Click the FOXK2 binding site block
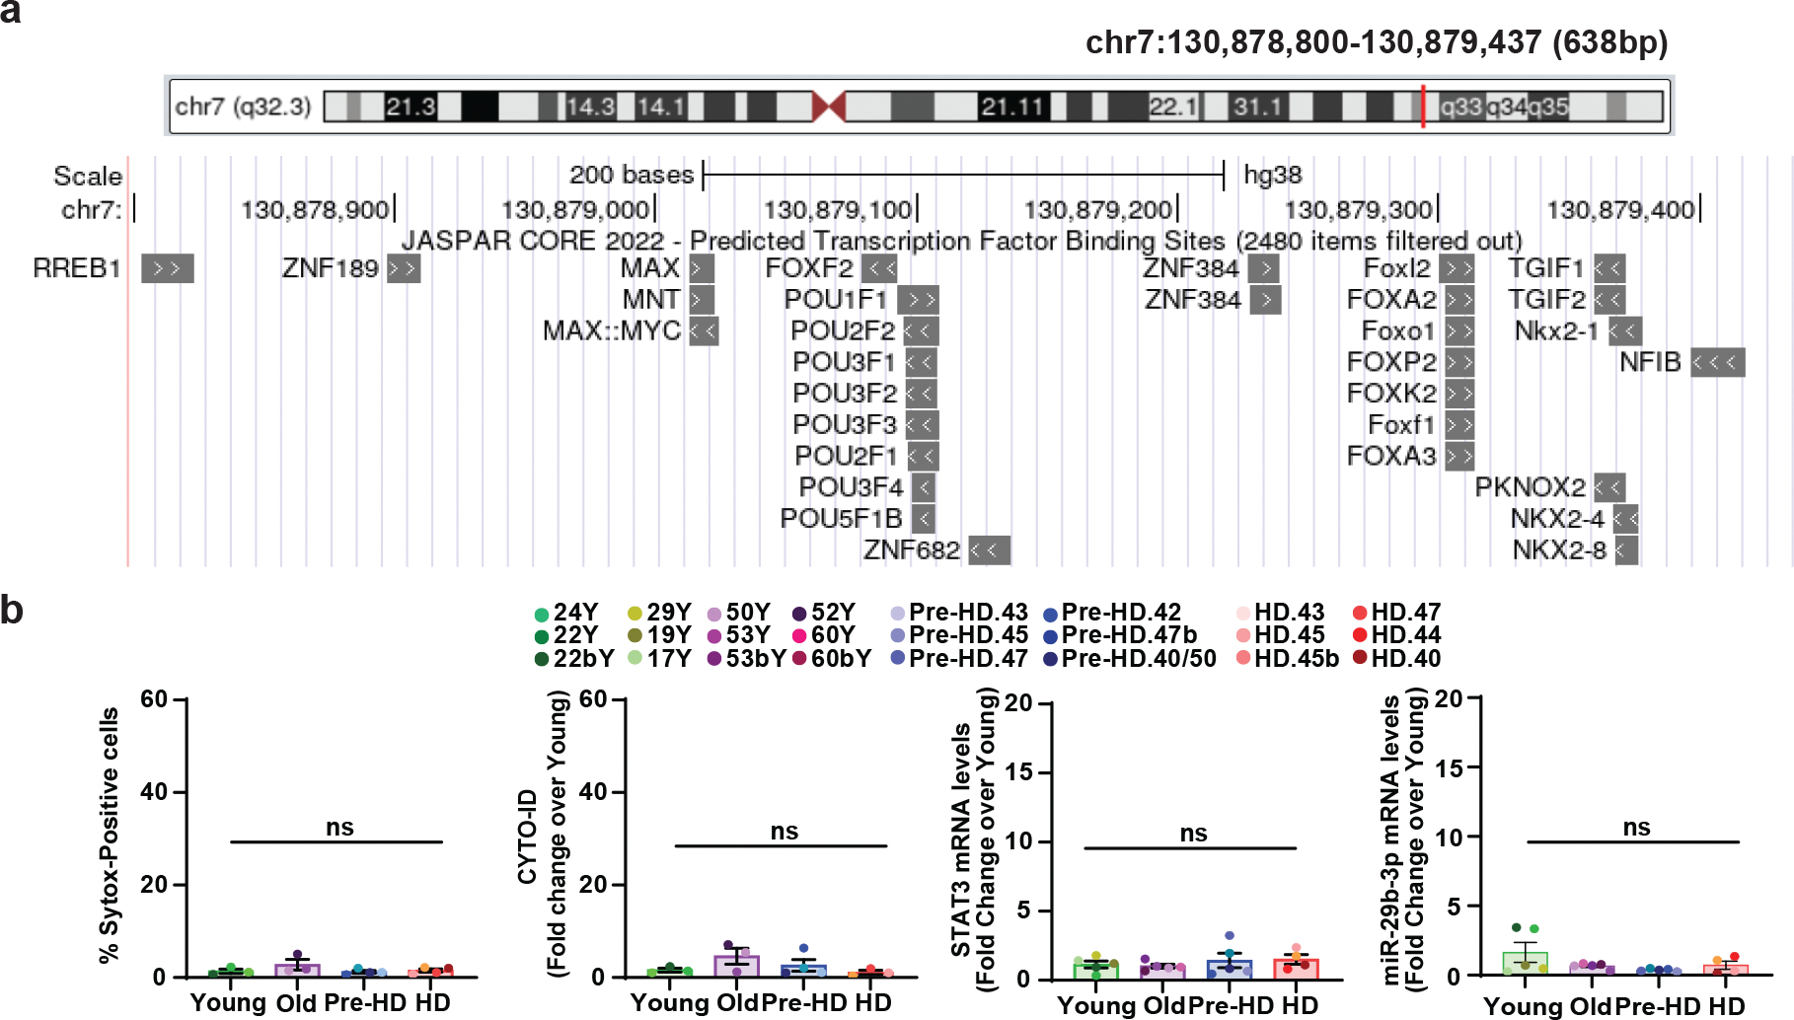The height and width of the screenshot is (1020, 1794). tap(1459, 393)
